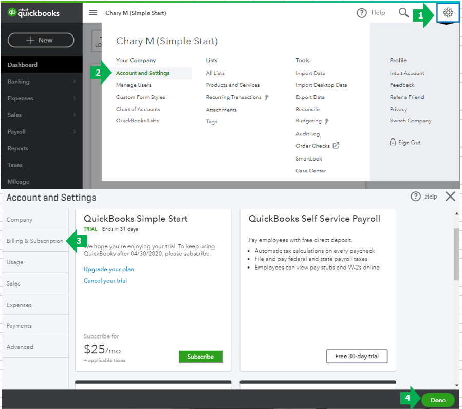Open Case Center
Viewport: 462px width, 409px height.
311,170
